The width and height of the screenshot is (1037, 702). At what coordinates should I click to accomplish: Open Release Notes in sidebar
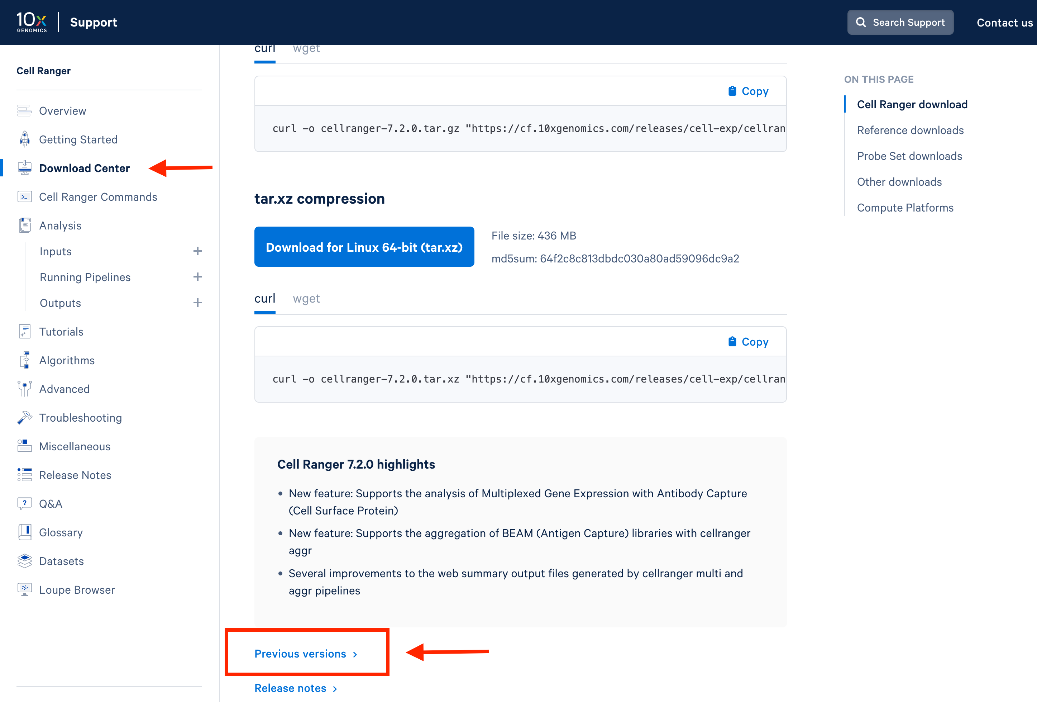point(75,475)
